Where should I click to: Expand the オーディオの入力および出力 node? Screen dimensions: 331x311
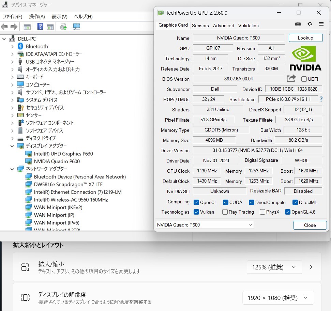(12, 69)
